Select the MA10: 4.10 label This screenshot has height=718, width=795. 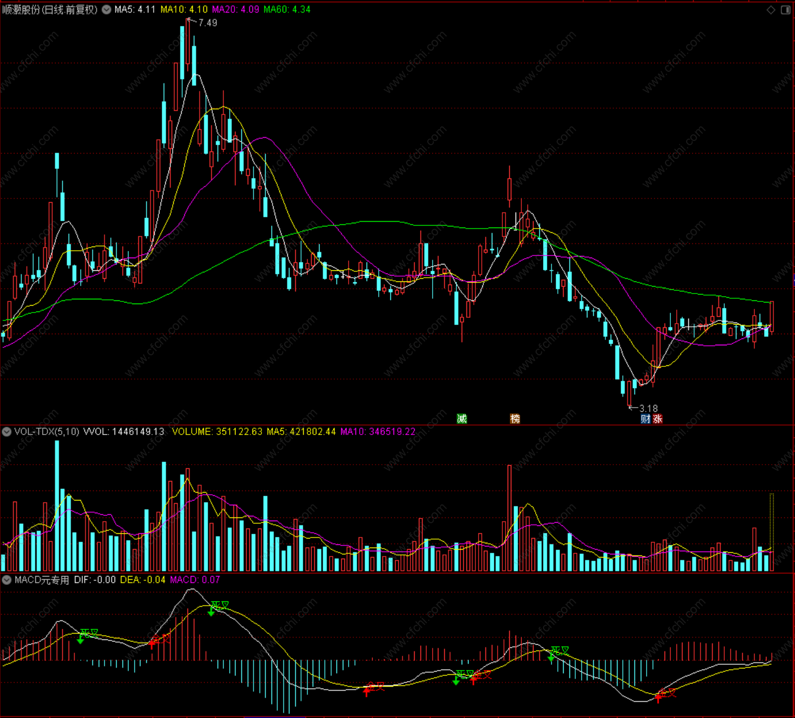pyautogui.click(x=184, y=10)
